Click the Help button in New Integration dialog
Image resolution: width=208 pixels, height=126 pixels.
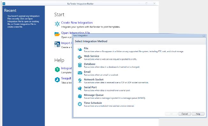[x=198, y=114]
